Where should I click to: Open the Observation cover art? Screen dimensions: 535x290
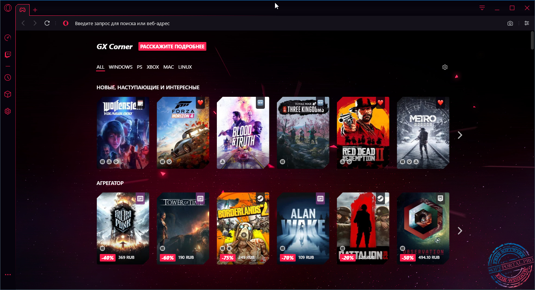423,228
